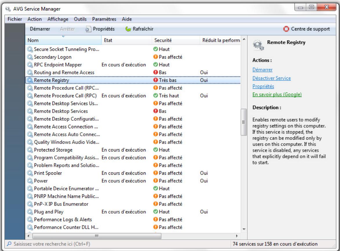Select the Remote Access Auto Connec... row name
Image resolution: width=340 pixels, height=251 pixels.
pyautogui.click(x=67, y=134)
